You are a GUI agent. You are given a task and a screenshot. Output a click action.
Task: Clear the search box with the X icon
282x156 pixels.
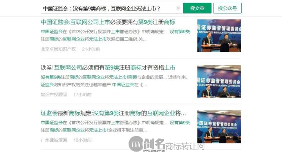click(x=178, y=8)
